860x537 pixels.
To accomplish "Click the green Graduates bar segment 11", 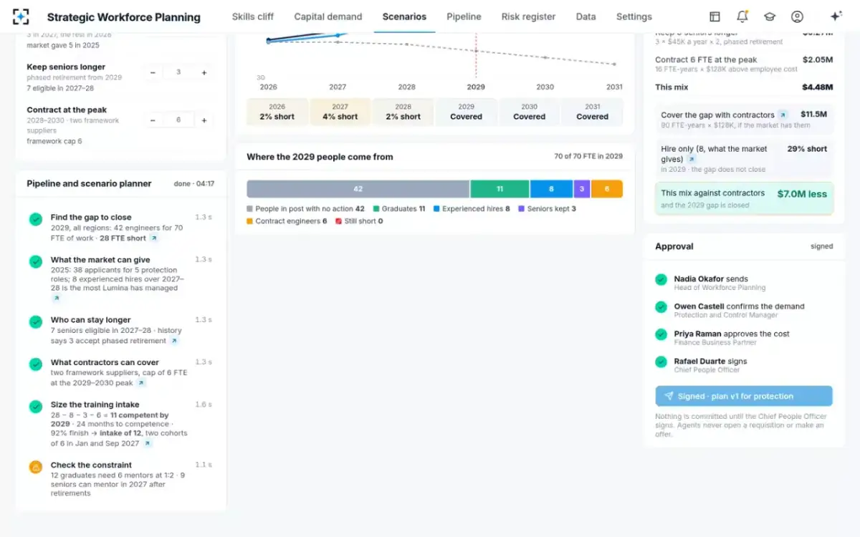I will tap(500, 189).
